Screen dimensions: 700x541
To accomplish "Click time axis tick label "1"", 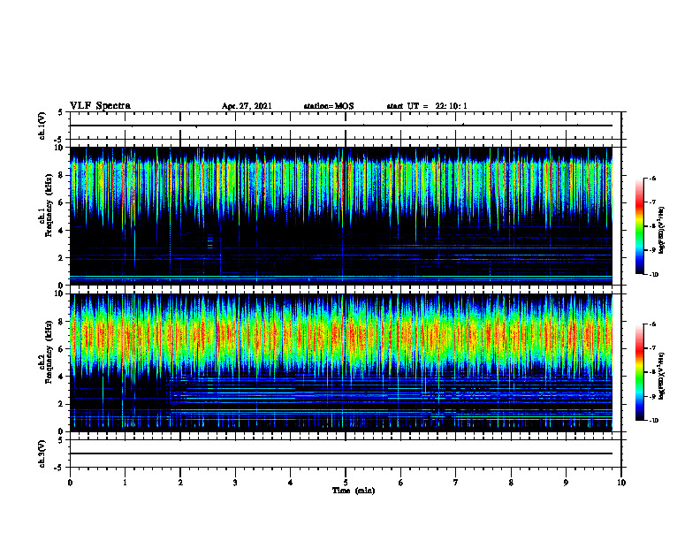I will click(125, 483).
